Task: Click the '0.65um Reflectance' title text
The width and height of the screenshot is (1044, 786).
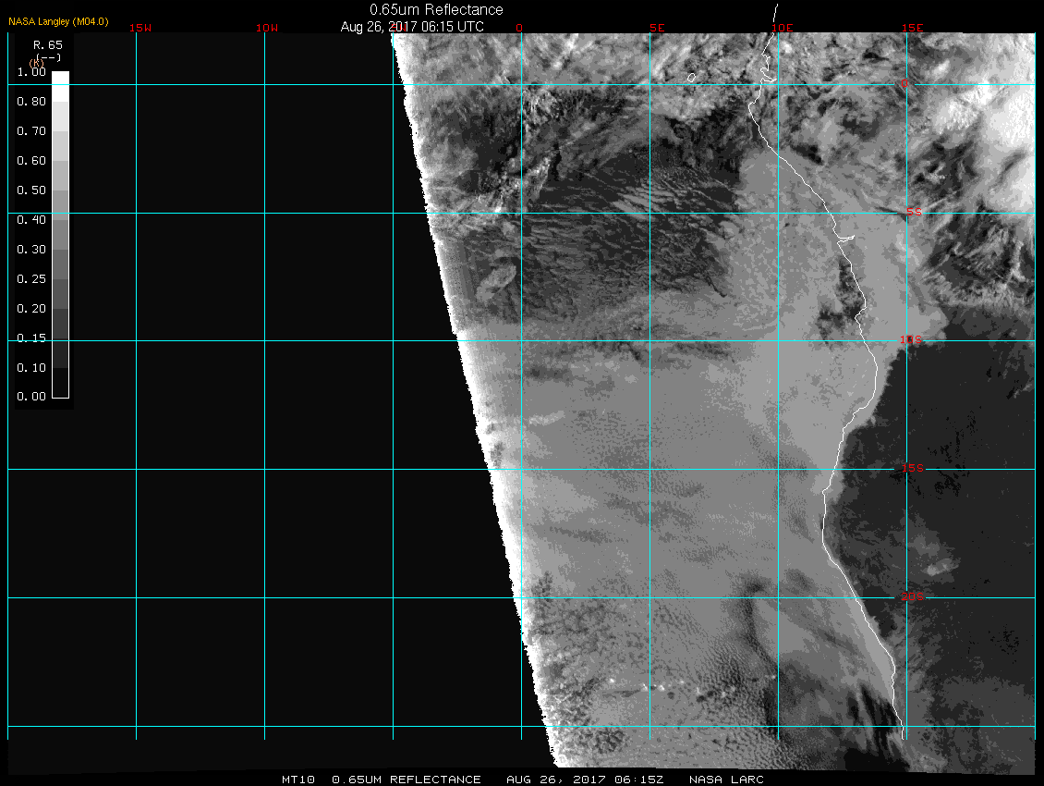Action: (x=436, y=10)
